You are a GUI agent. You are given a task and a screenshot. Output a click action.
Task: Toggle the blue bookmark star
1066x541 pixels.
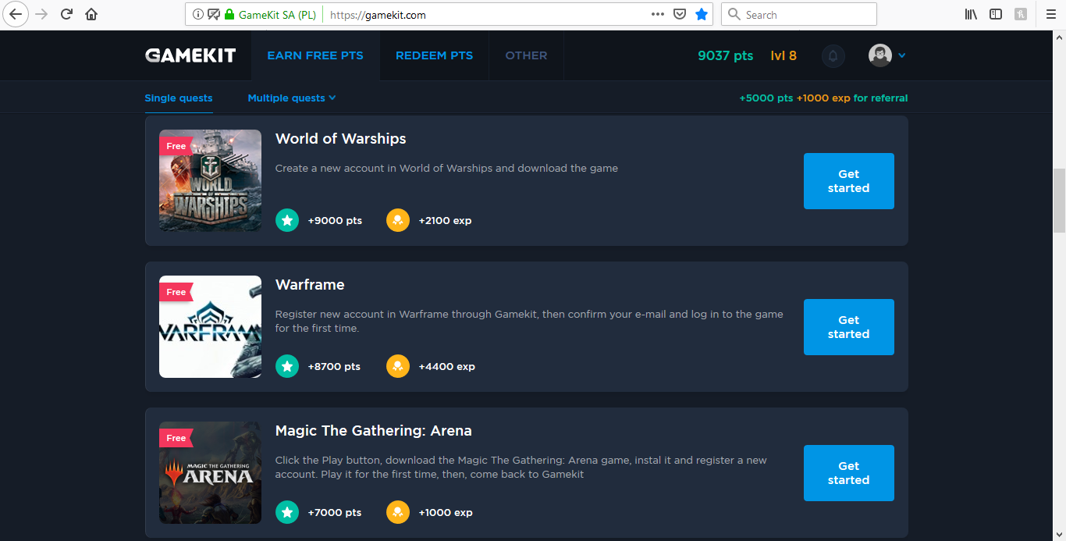[x=702, y=14]
